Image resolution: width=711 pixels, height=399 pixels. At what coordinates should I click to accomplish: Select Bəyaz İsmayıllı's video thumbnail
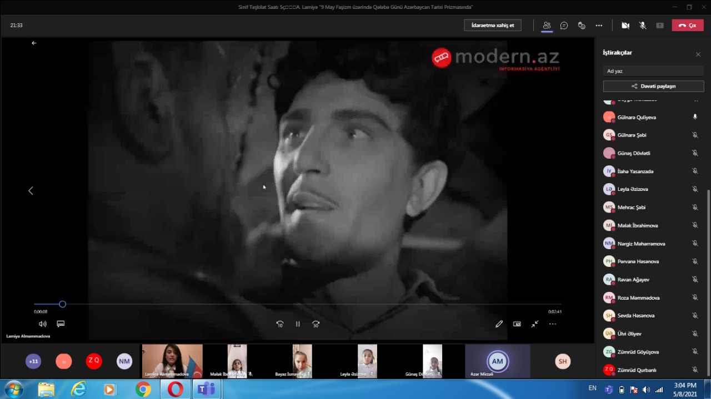(302, 361)
